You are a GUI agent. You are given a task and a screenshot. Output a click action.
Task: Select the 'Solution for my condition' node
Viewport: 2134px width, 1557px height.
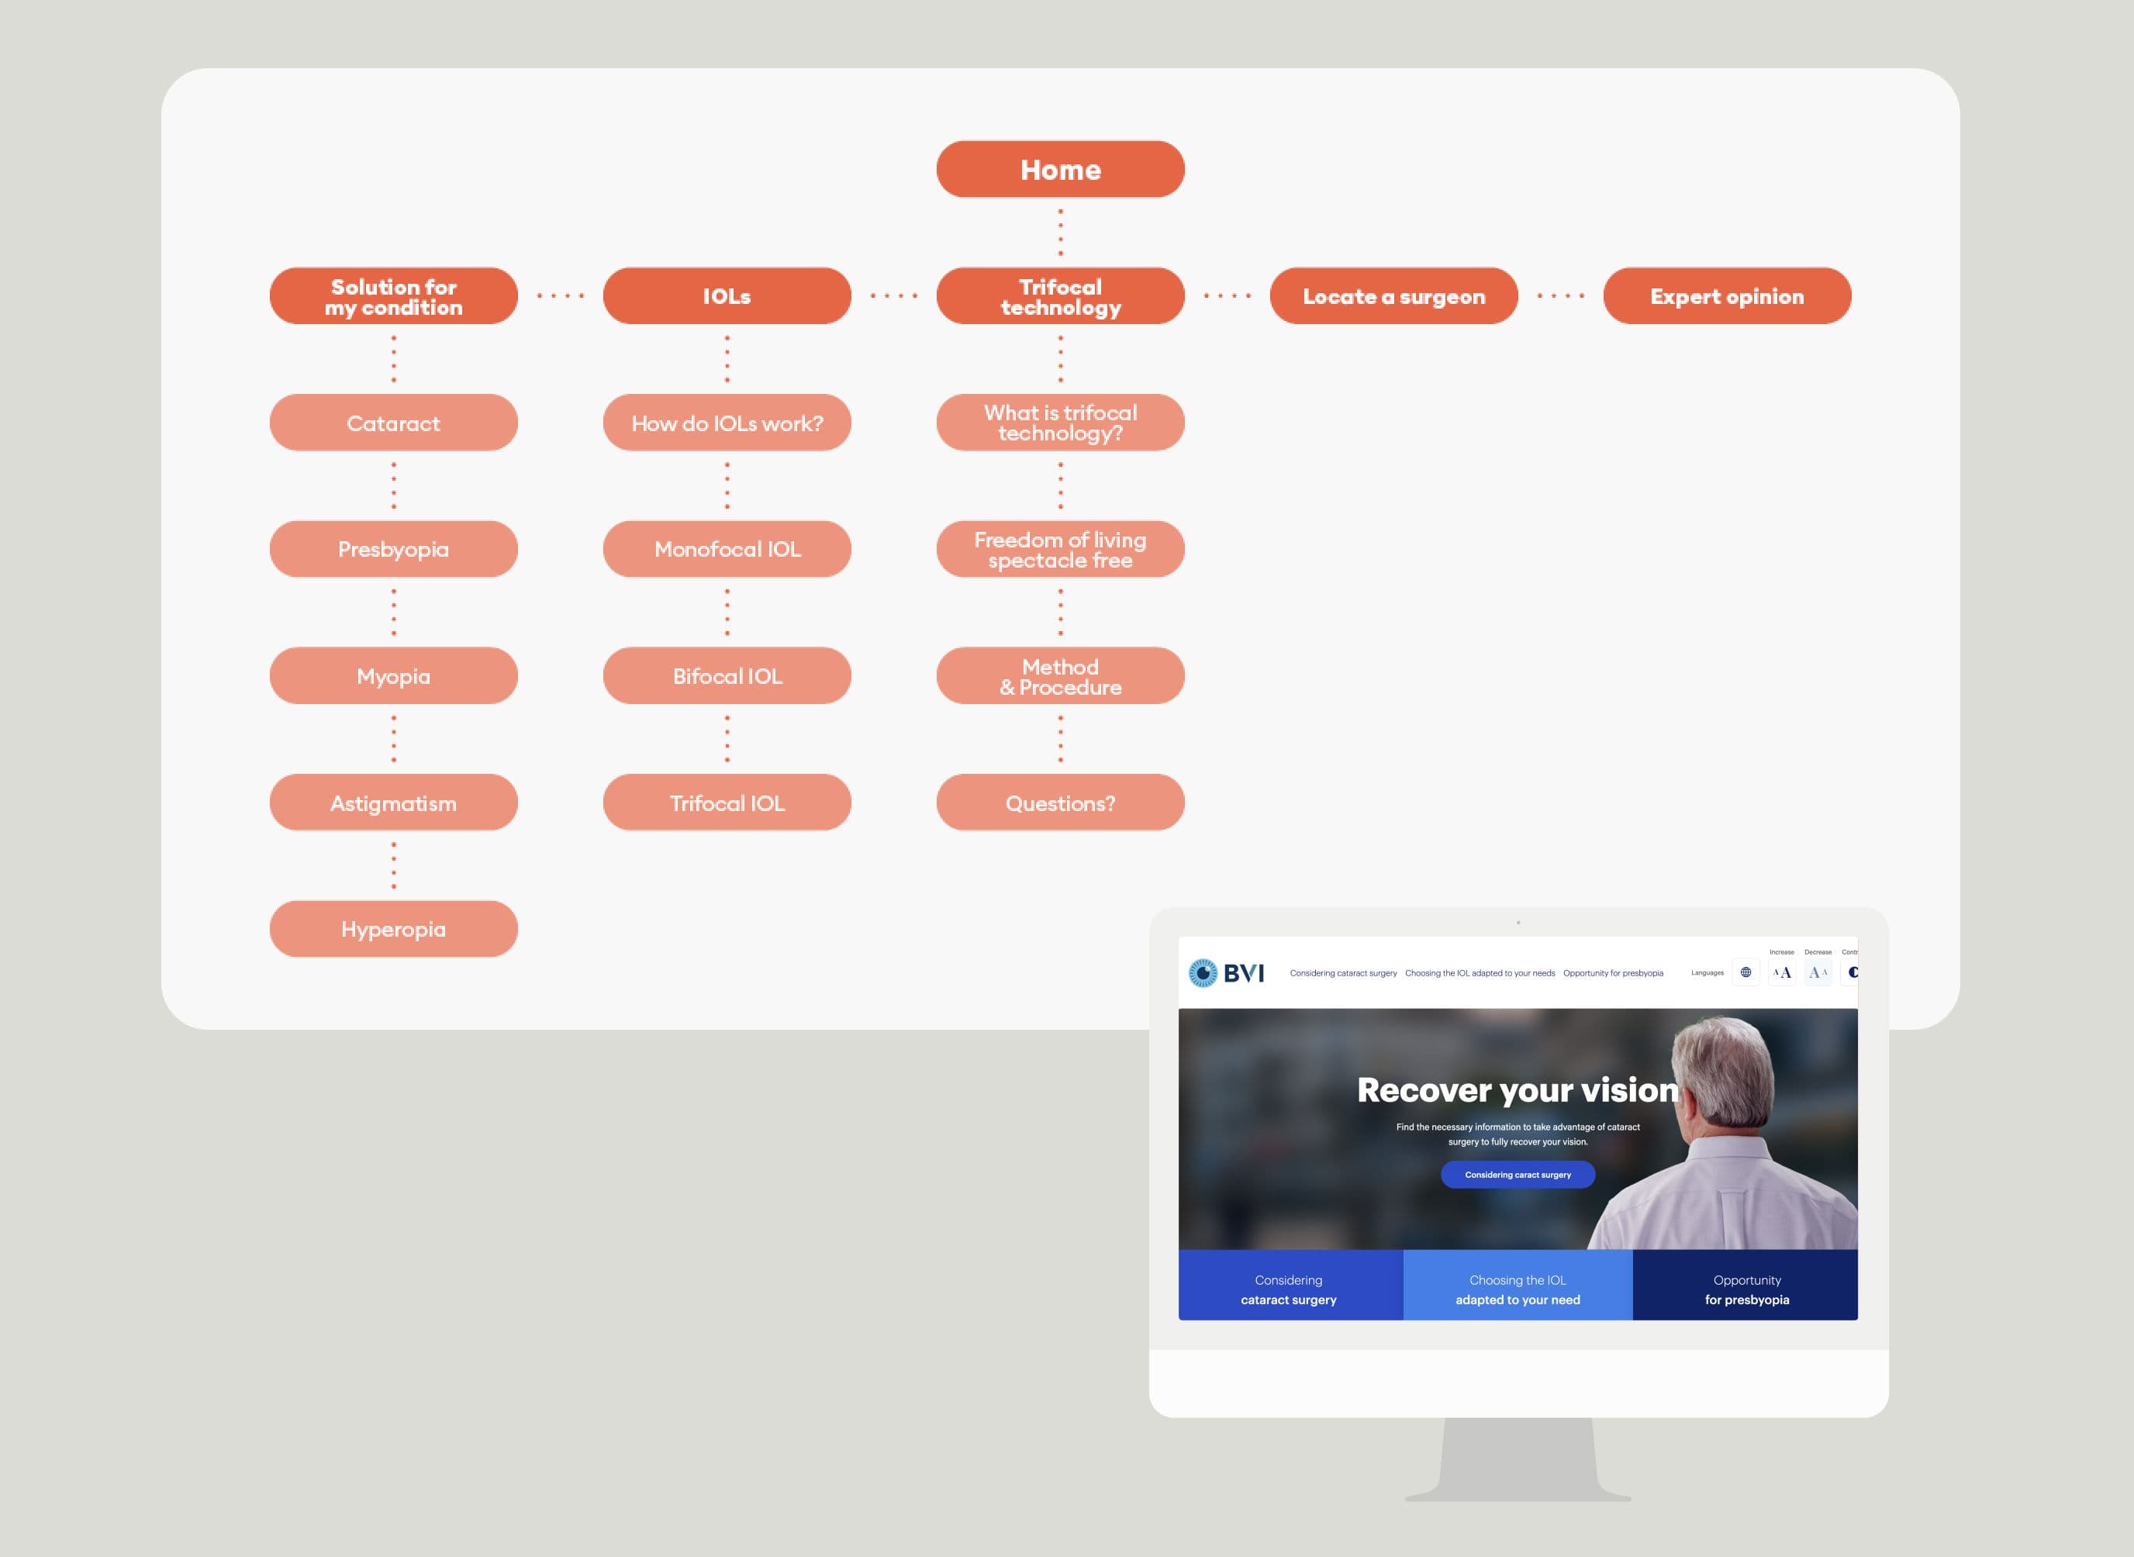coord(393,296)
